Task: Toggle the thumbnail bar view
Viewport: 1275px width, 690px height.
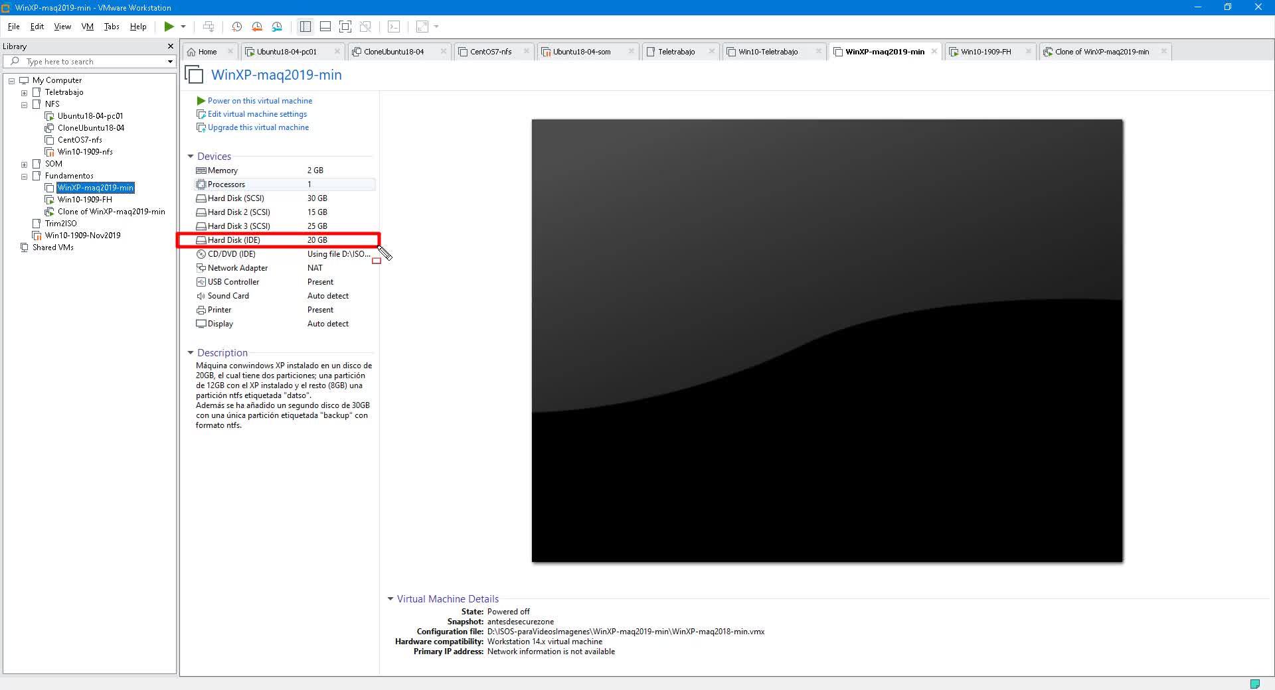Action: pyautogui.click(x=325, y=27)
